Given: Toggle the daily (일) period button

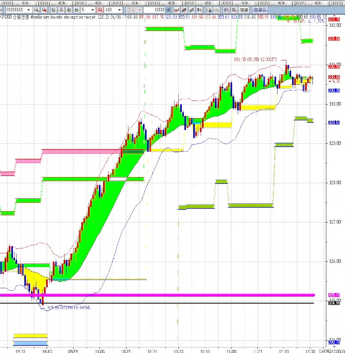Looking at the screenshot, I should tap(54, 10).
